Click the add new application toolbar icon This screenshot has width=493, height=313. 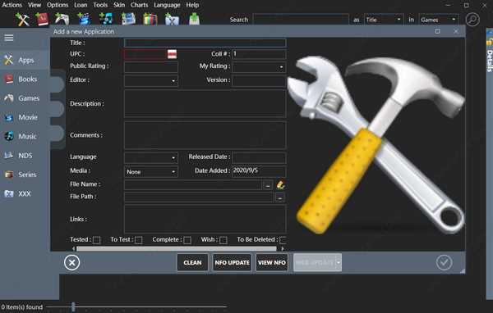click(x=22, y=19)
